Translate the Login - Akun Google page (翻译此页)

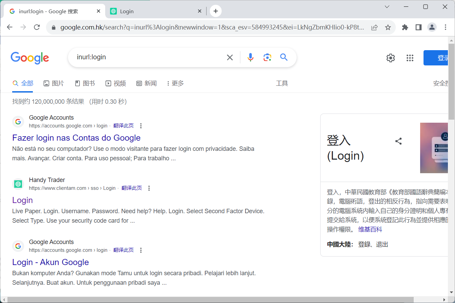coord(124,250)
